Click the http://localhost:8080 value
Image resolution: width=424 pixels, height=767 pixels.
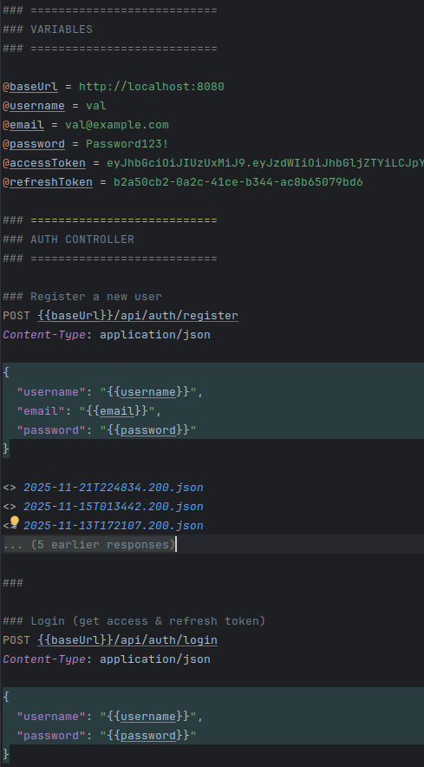[x=152, y=87]
